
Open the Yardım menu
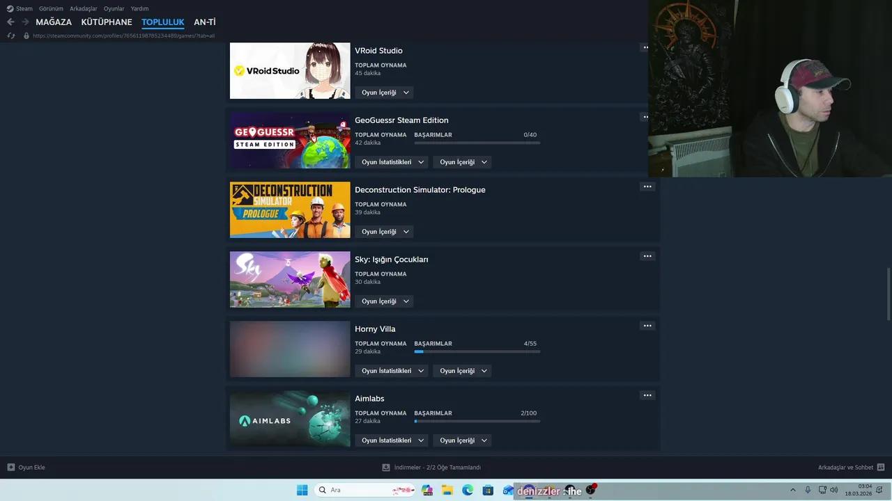coord(139,8)
